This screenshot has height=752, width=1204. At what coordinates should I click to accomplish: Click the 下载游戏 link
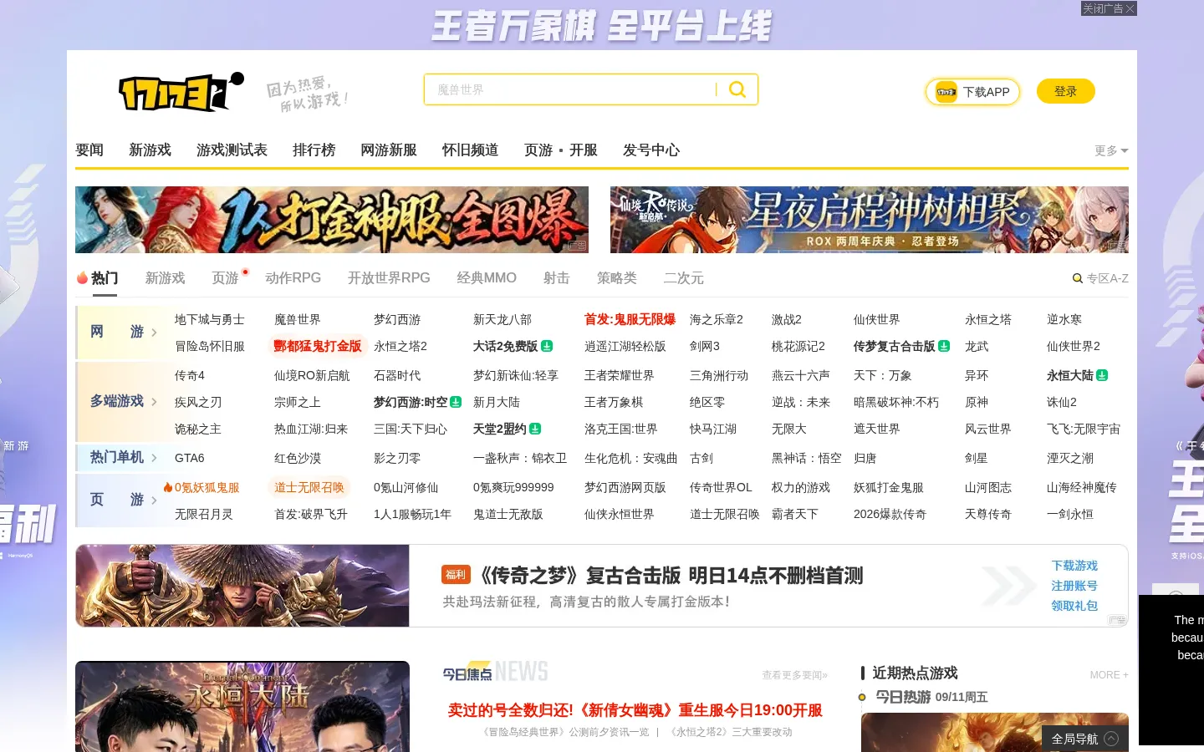point(1074,566)
